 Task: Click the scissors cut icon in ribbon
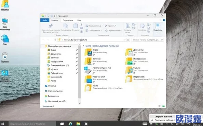(x=81, y=25)
